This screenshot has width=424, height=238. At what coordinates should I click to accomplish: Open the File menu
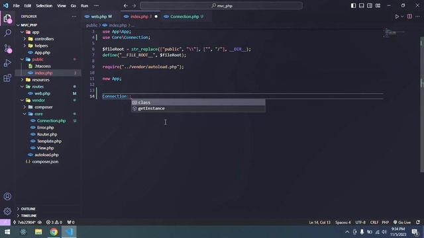[x=16, y=6]
